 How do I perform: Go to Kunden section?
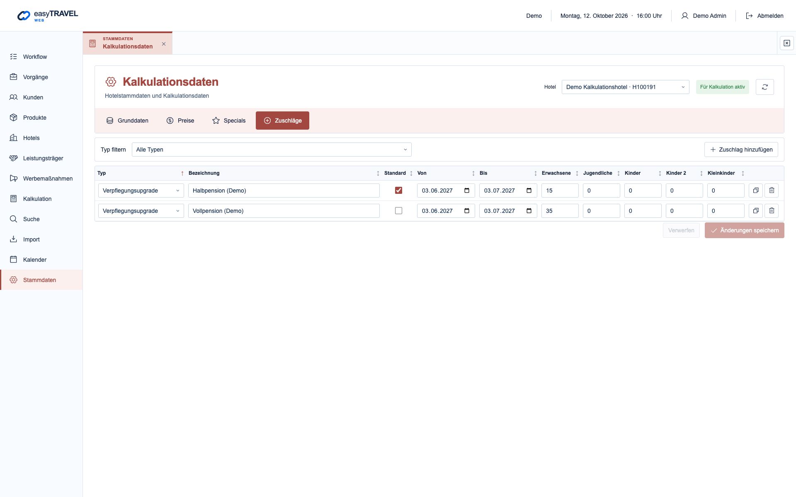[x=41, y=97]
